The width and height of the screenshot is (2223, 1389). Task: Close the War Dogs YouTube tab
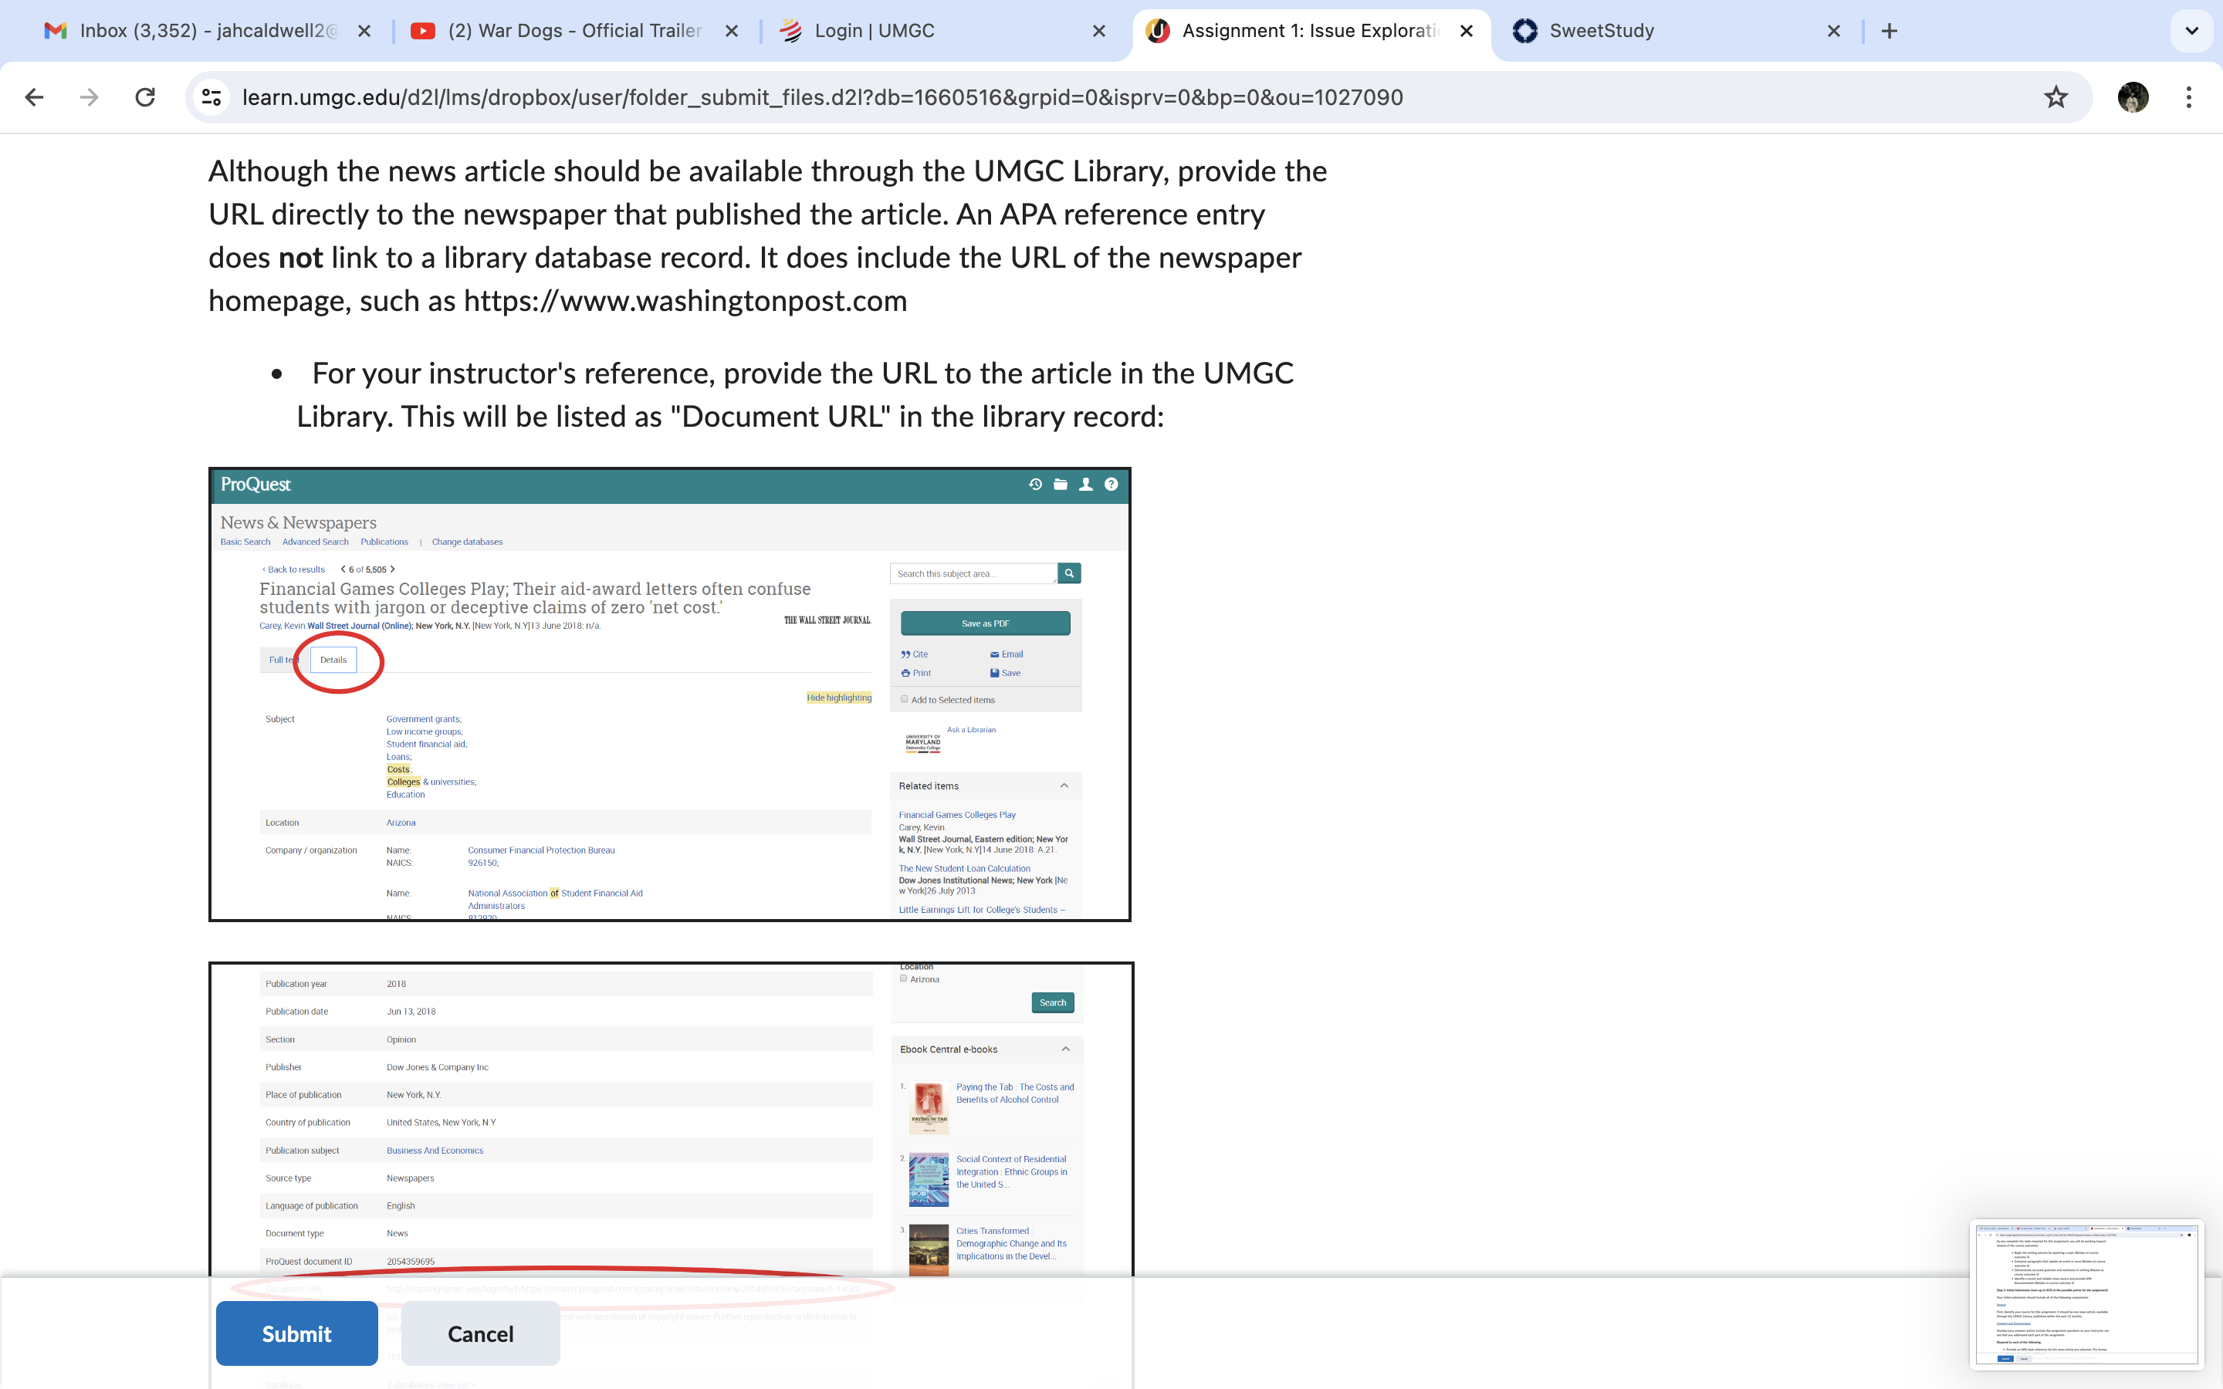[731, 31]
